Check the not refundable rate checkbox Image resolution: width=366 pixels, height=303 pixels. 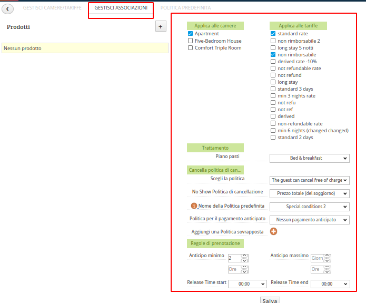pos(273,68)
